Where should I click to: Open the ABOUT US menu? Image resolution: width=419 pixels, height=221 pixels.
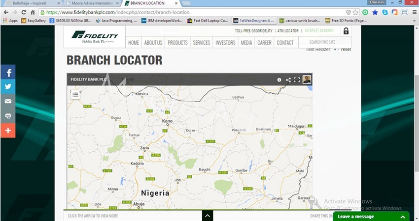153,43
